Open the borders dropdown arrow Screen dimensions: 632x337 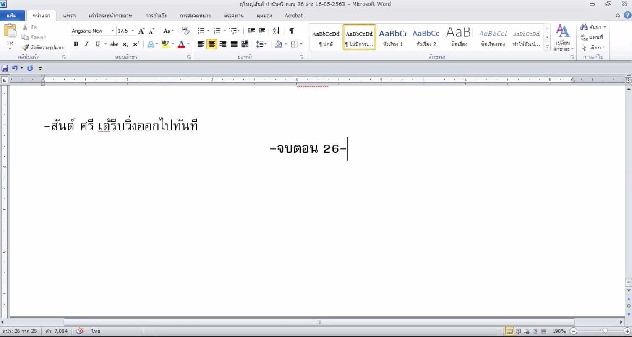pos(301,44)
